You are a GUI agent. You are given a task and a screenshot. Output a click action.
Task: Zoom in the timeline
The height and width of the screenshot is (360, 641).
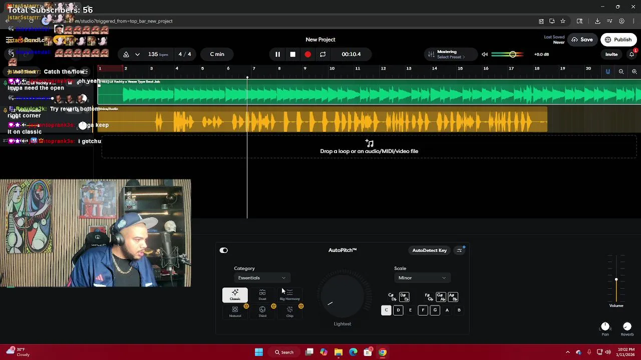(x=634, y=71)
